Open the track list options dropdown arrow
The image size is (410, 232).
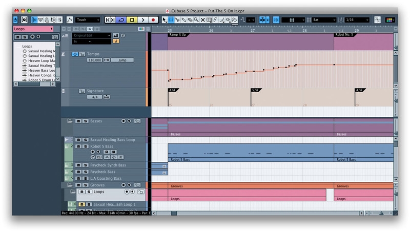[64, 29]
